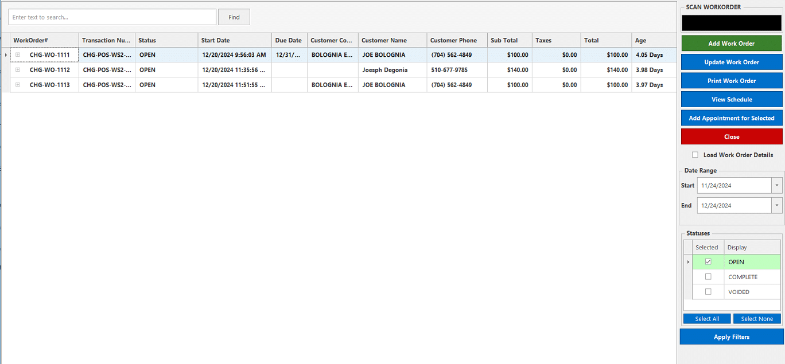Viewport: 785px width, 364px height.
Task: Click Print Work Order button
Action: click(x=732, y=81)
